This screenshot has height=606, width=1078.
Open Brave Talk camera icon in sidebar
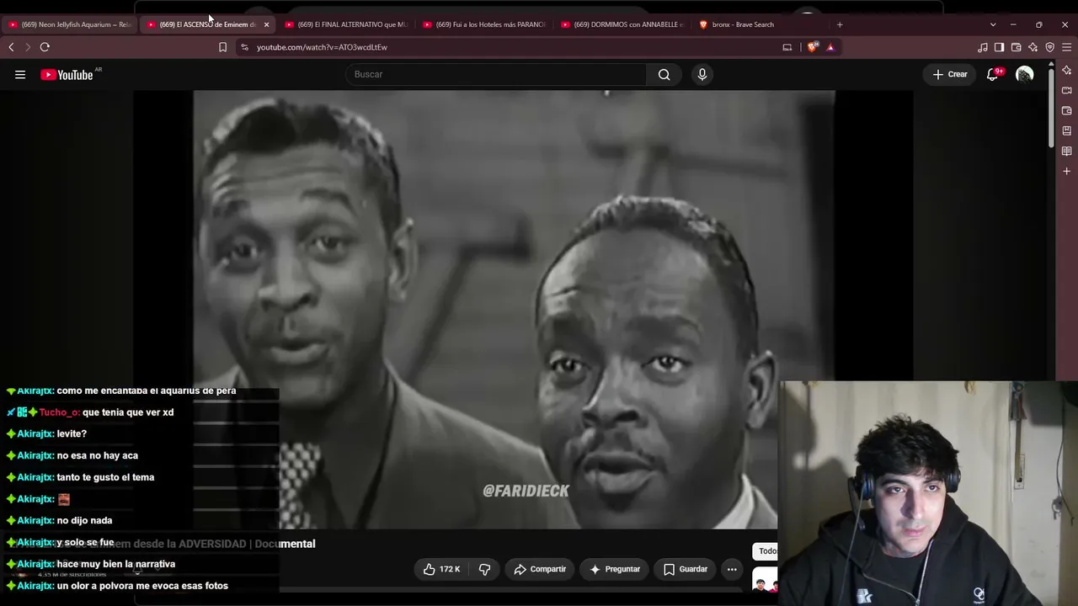pyautogui.click(x=1066, y=90)
